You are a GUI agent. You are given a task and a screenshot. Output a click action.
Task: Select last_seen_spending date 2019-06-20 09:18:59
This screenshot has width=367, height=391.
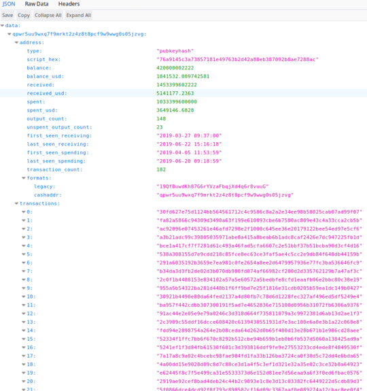pyautogui.click(x=189, y=161)
